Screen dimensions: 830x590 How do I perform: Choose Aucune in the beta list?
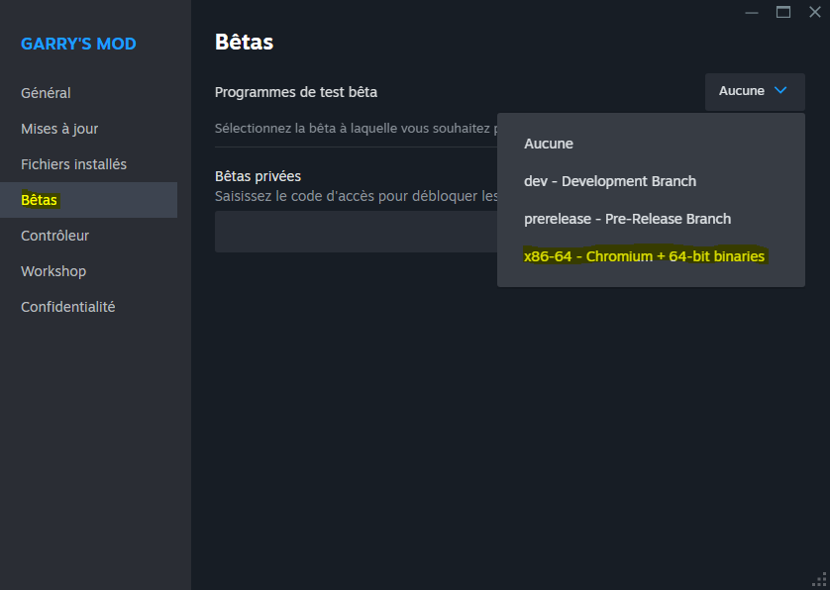651,144
